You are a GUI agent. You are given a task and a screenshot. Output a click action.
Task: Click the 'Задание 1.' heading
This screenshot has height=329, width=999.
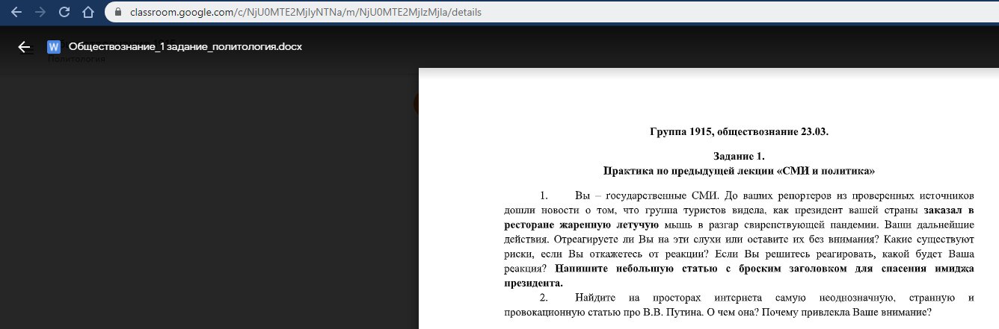click(739, 157)
